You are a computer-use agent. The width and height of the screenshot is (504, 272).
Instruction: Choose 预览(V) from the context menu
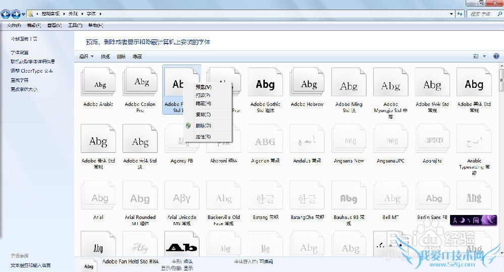point(203,87)
